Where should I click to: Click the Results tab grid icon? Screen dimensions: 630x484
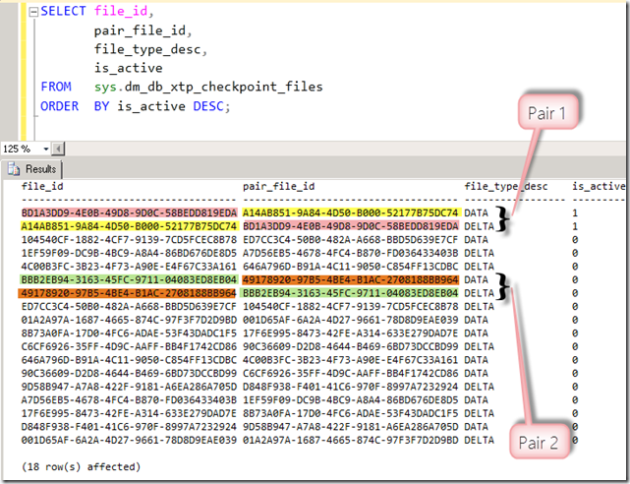(x=17, y=168)
